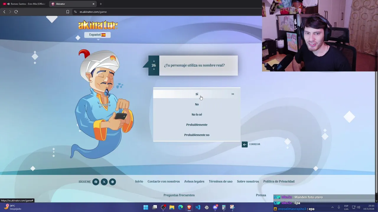This screenshot has height=212, width=378.
Task: Open Steam from the taskbar
Action: click(x=207, y=207)
